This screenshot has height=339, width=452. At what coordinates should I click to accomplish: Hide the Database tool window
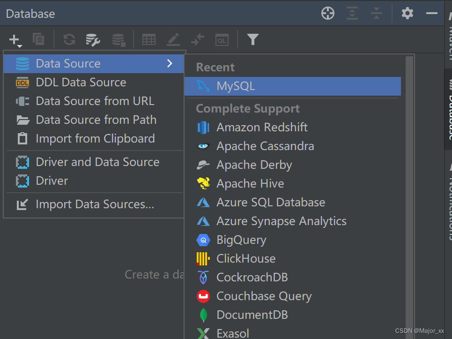click(x=431, y=13)
